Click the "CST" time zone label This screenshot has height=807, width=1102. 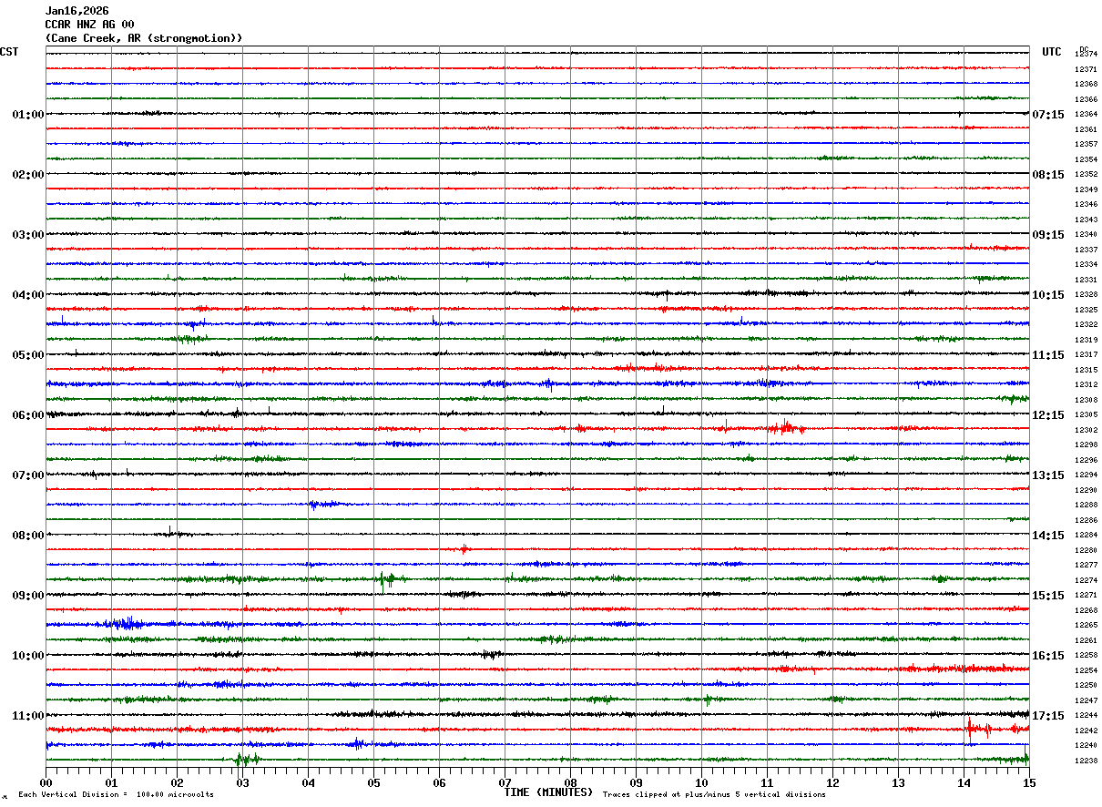[x=9, y=52]
